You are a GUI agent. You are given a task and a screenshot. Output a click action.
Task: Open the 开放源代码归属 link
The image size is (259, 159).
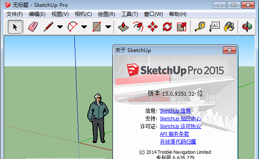[178, 142]
